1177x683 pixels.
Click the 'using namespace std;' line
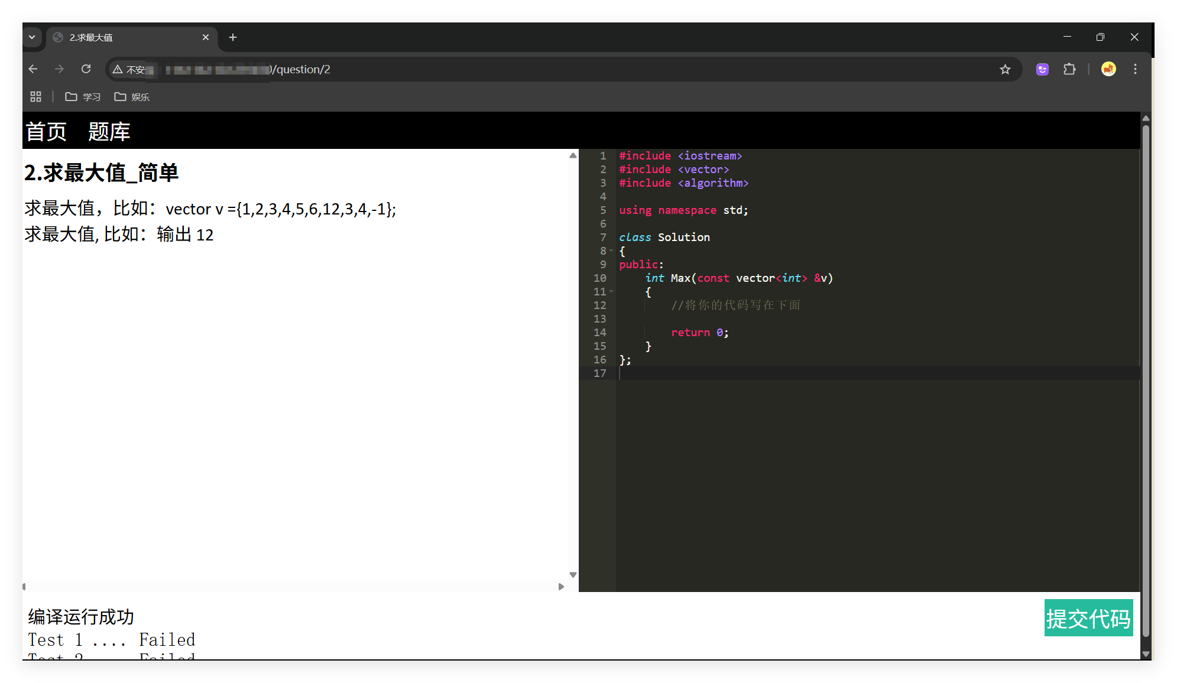(x=683, y=210)
